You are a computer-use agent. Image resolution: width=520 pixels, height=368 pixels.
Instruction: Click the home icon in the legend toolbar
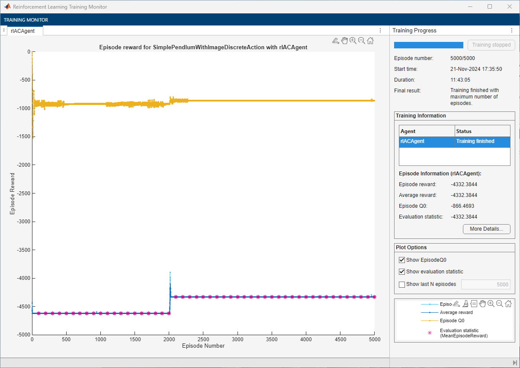tap(508, 304)
